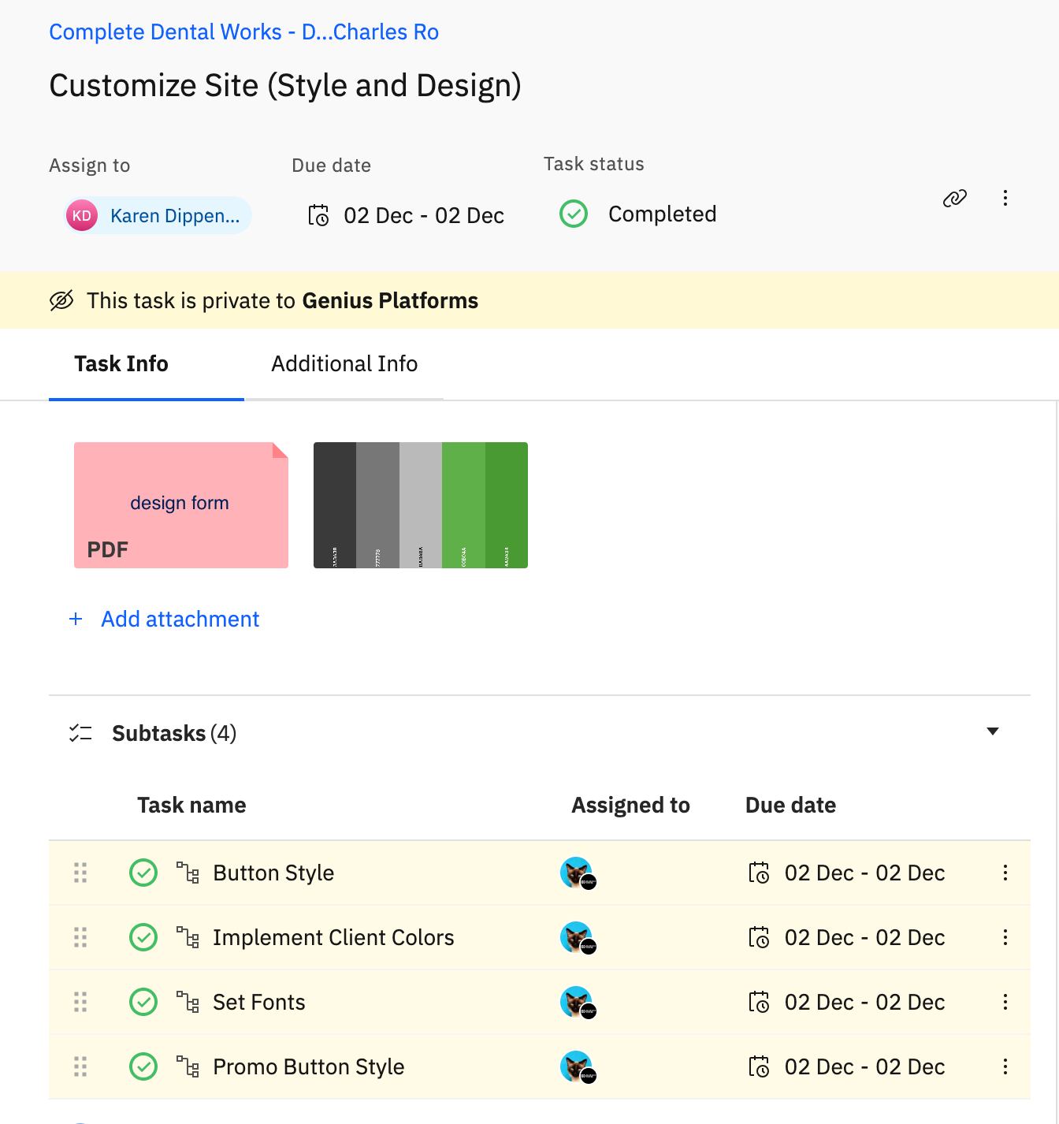Open the green color palette attachment thumbnail
The width and height of the screenshot is (1059, 1124).
pos(421,505)
